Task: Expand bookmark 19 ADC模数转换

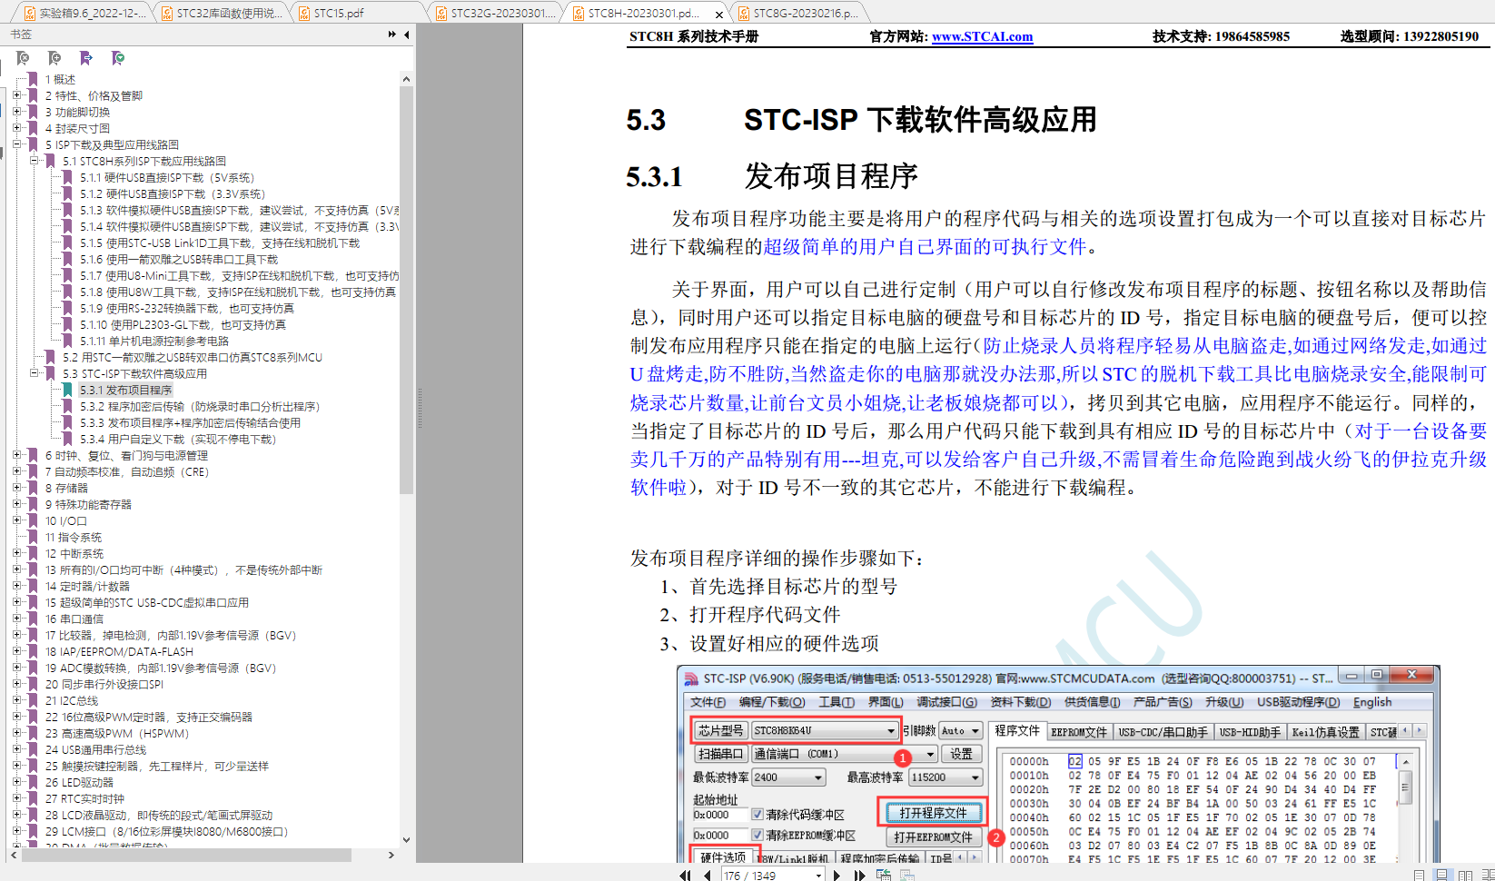Action: [x=17, y=668]
